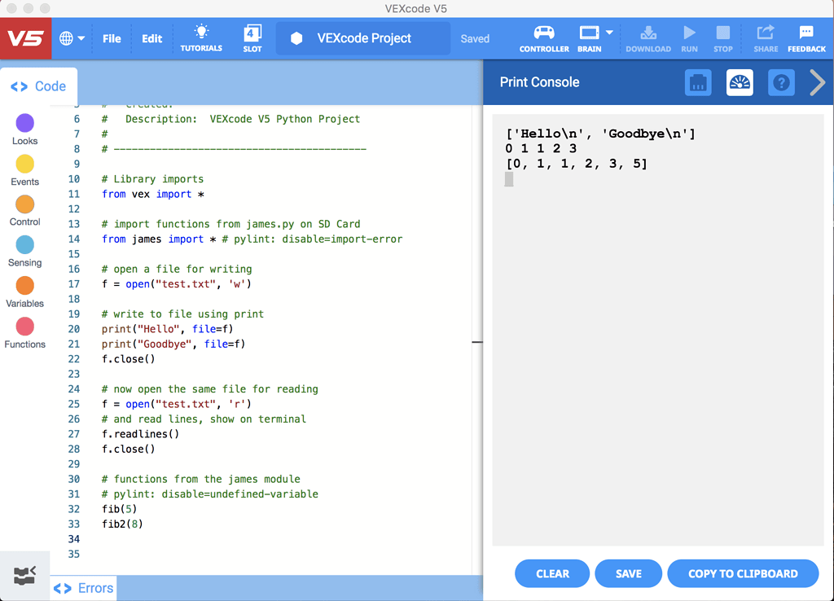Select the purple Looks category circle
This screenshot has height=601, width=834.
click(25, 123)
